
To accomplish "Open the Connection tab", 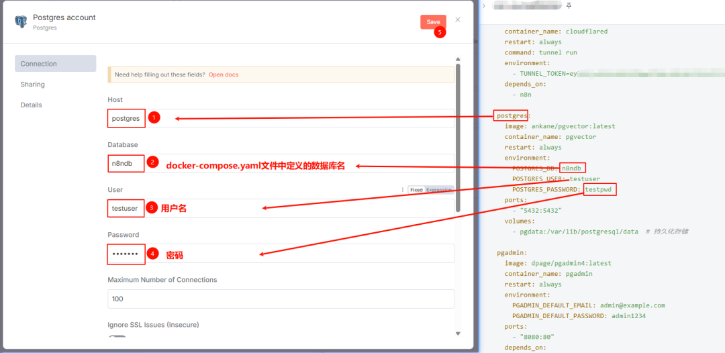I will point(56,64).
